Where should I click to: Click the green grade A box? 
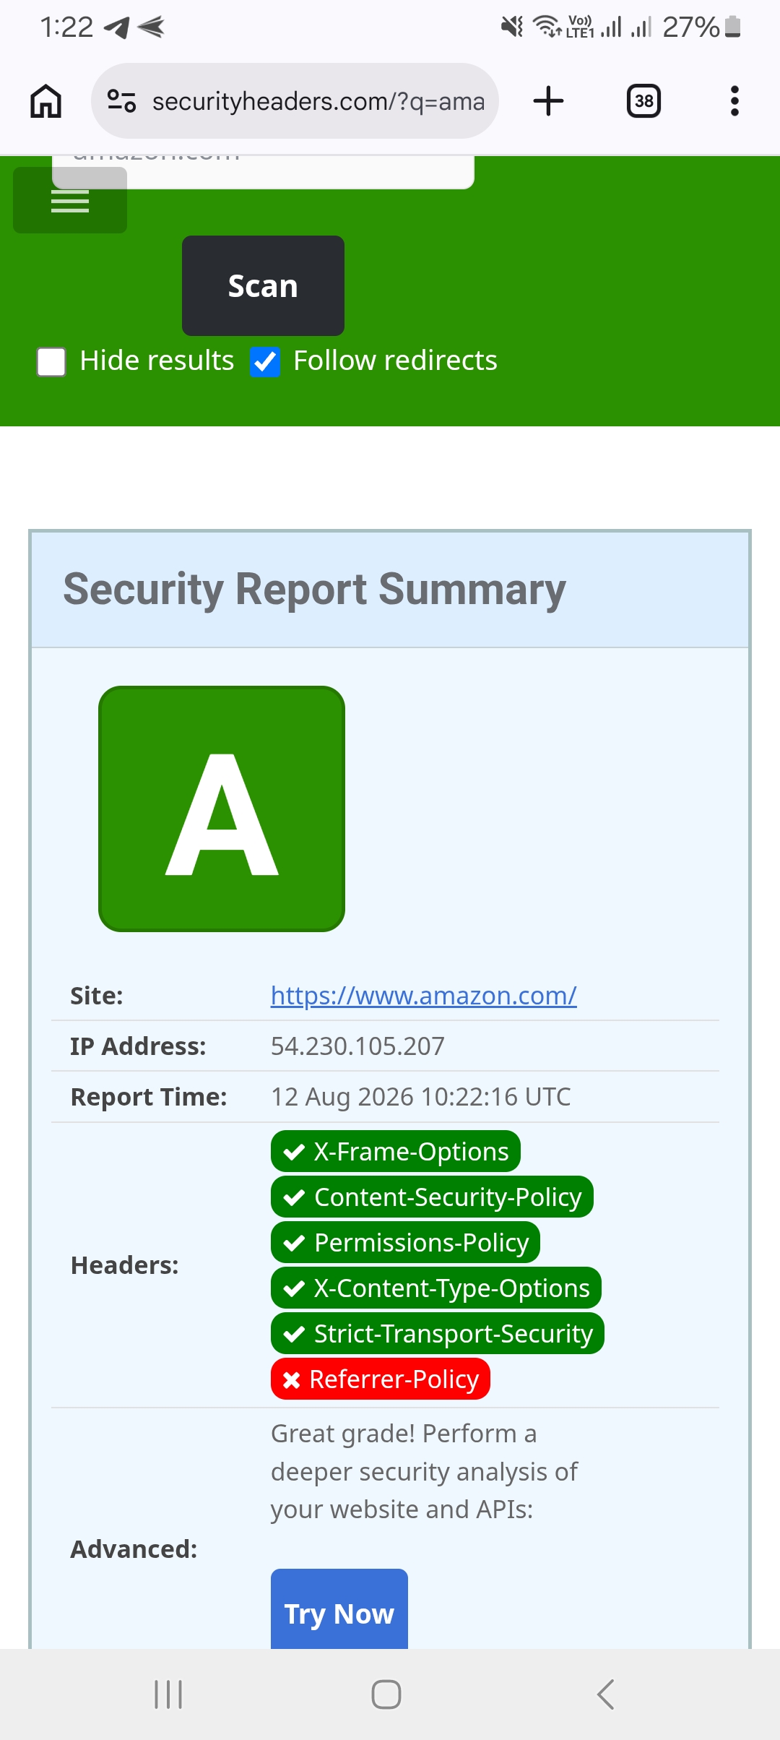222,809
